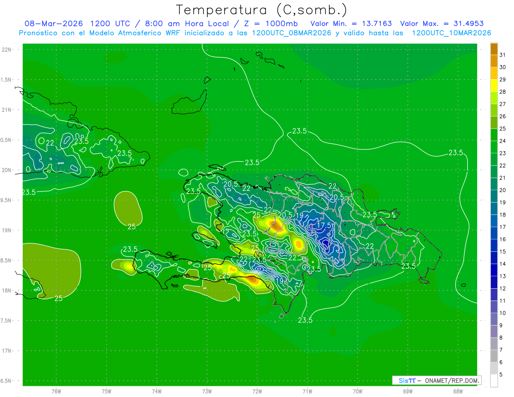
Task: Click the '71W' longitude axis label
Action: (x=307, y=391)
